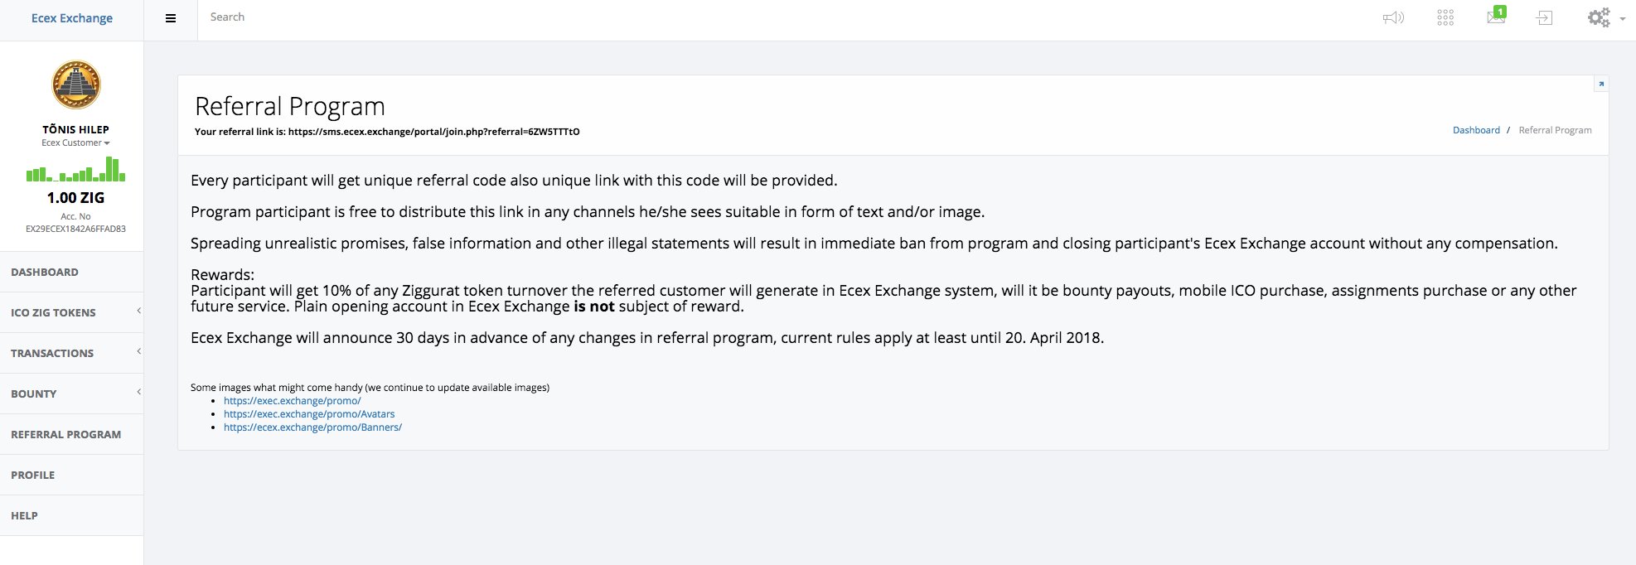Open the envelope messages icon
The width and height of the screenshot is (1636, 565).
(1496, 16)
